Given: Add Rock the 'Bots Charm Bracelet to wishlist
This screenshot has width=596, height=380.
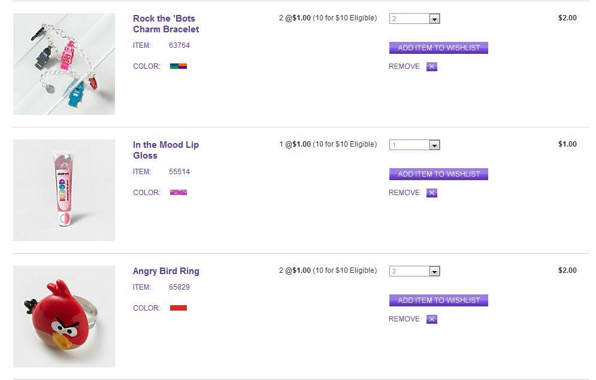Looking at the screenshot, I should 438,48.
